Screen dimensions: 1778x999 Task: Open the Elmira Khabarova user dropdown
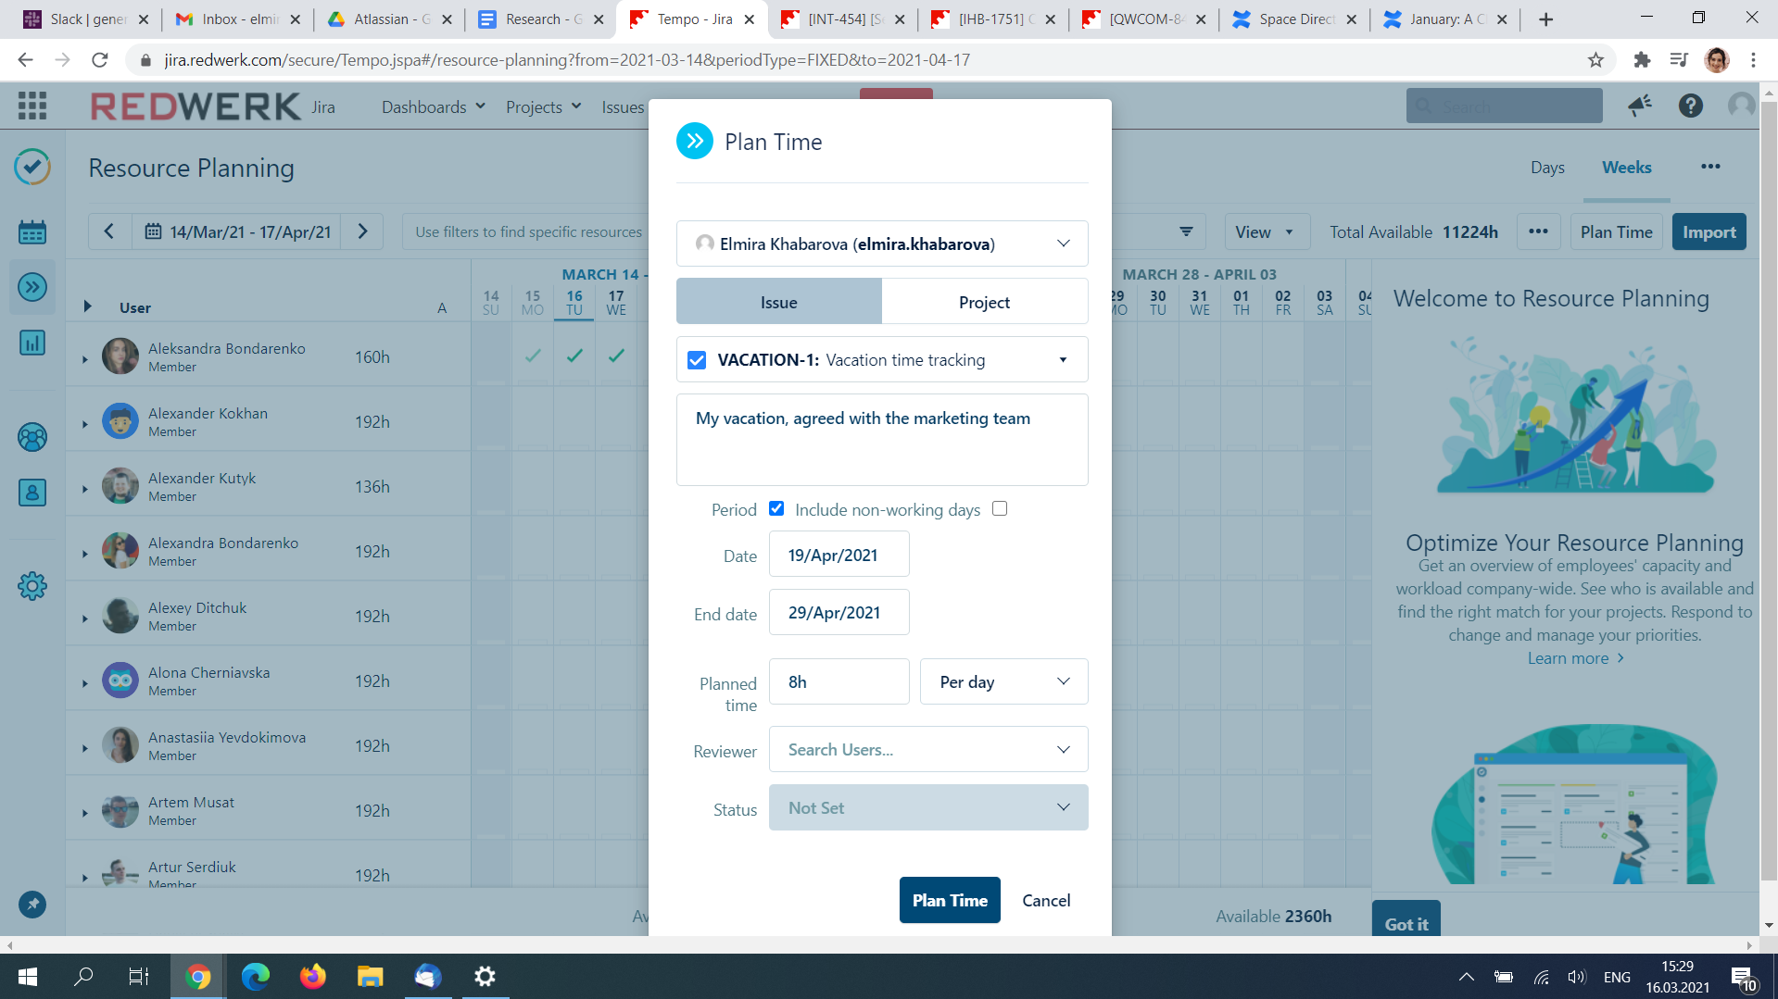[x=882, y=244]
